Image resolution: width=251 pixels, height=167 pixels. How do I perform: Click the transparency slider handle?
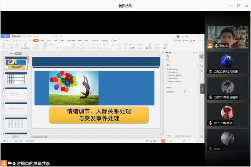(x=184, y=92)
